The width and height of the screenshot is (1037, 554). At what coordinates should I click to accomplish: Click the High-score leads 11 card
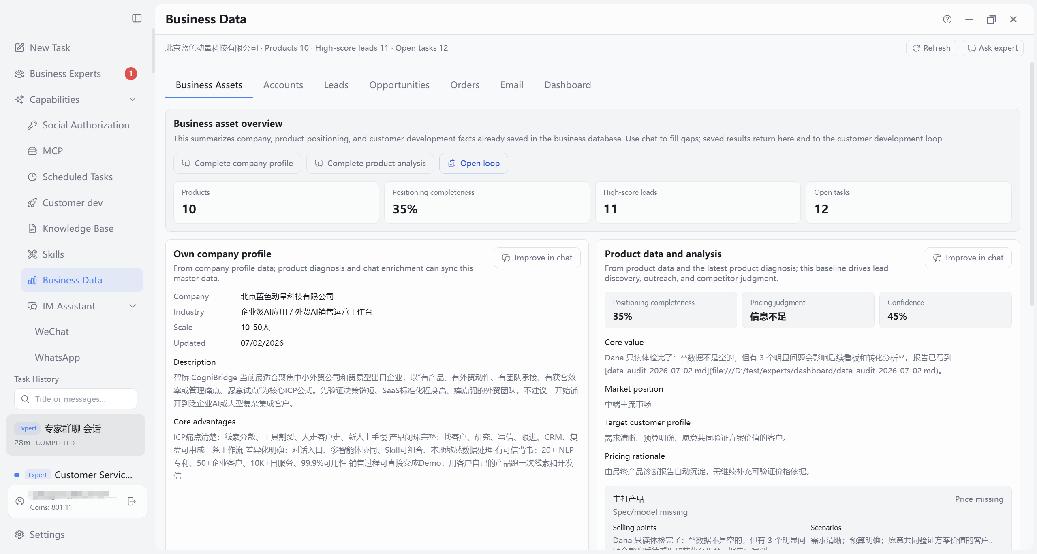click(x=698, y=202)
